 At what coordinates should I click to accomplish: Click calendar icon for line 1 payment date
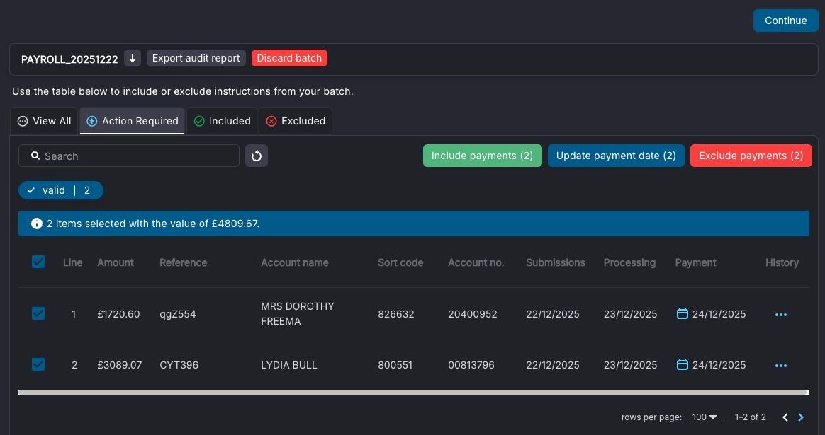coord(682,313)
